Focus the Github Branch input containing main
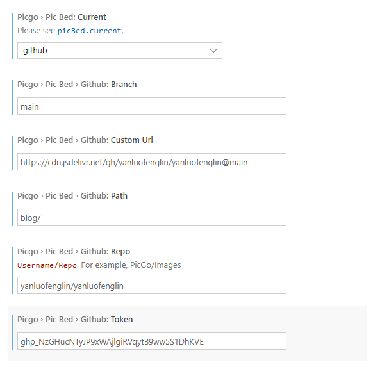Screen dimensions: 373x367 click(152, 106)
